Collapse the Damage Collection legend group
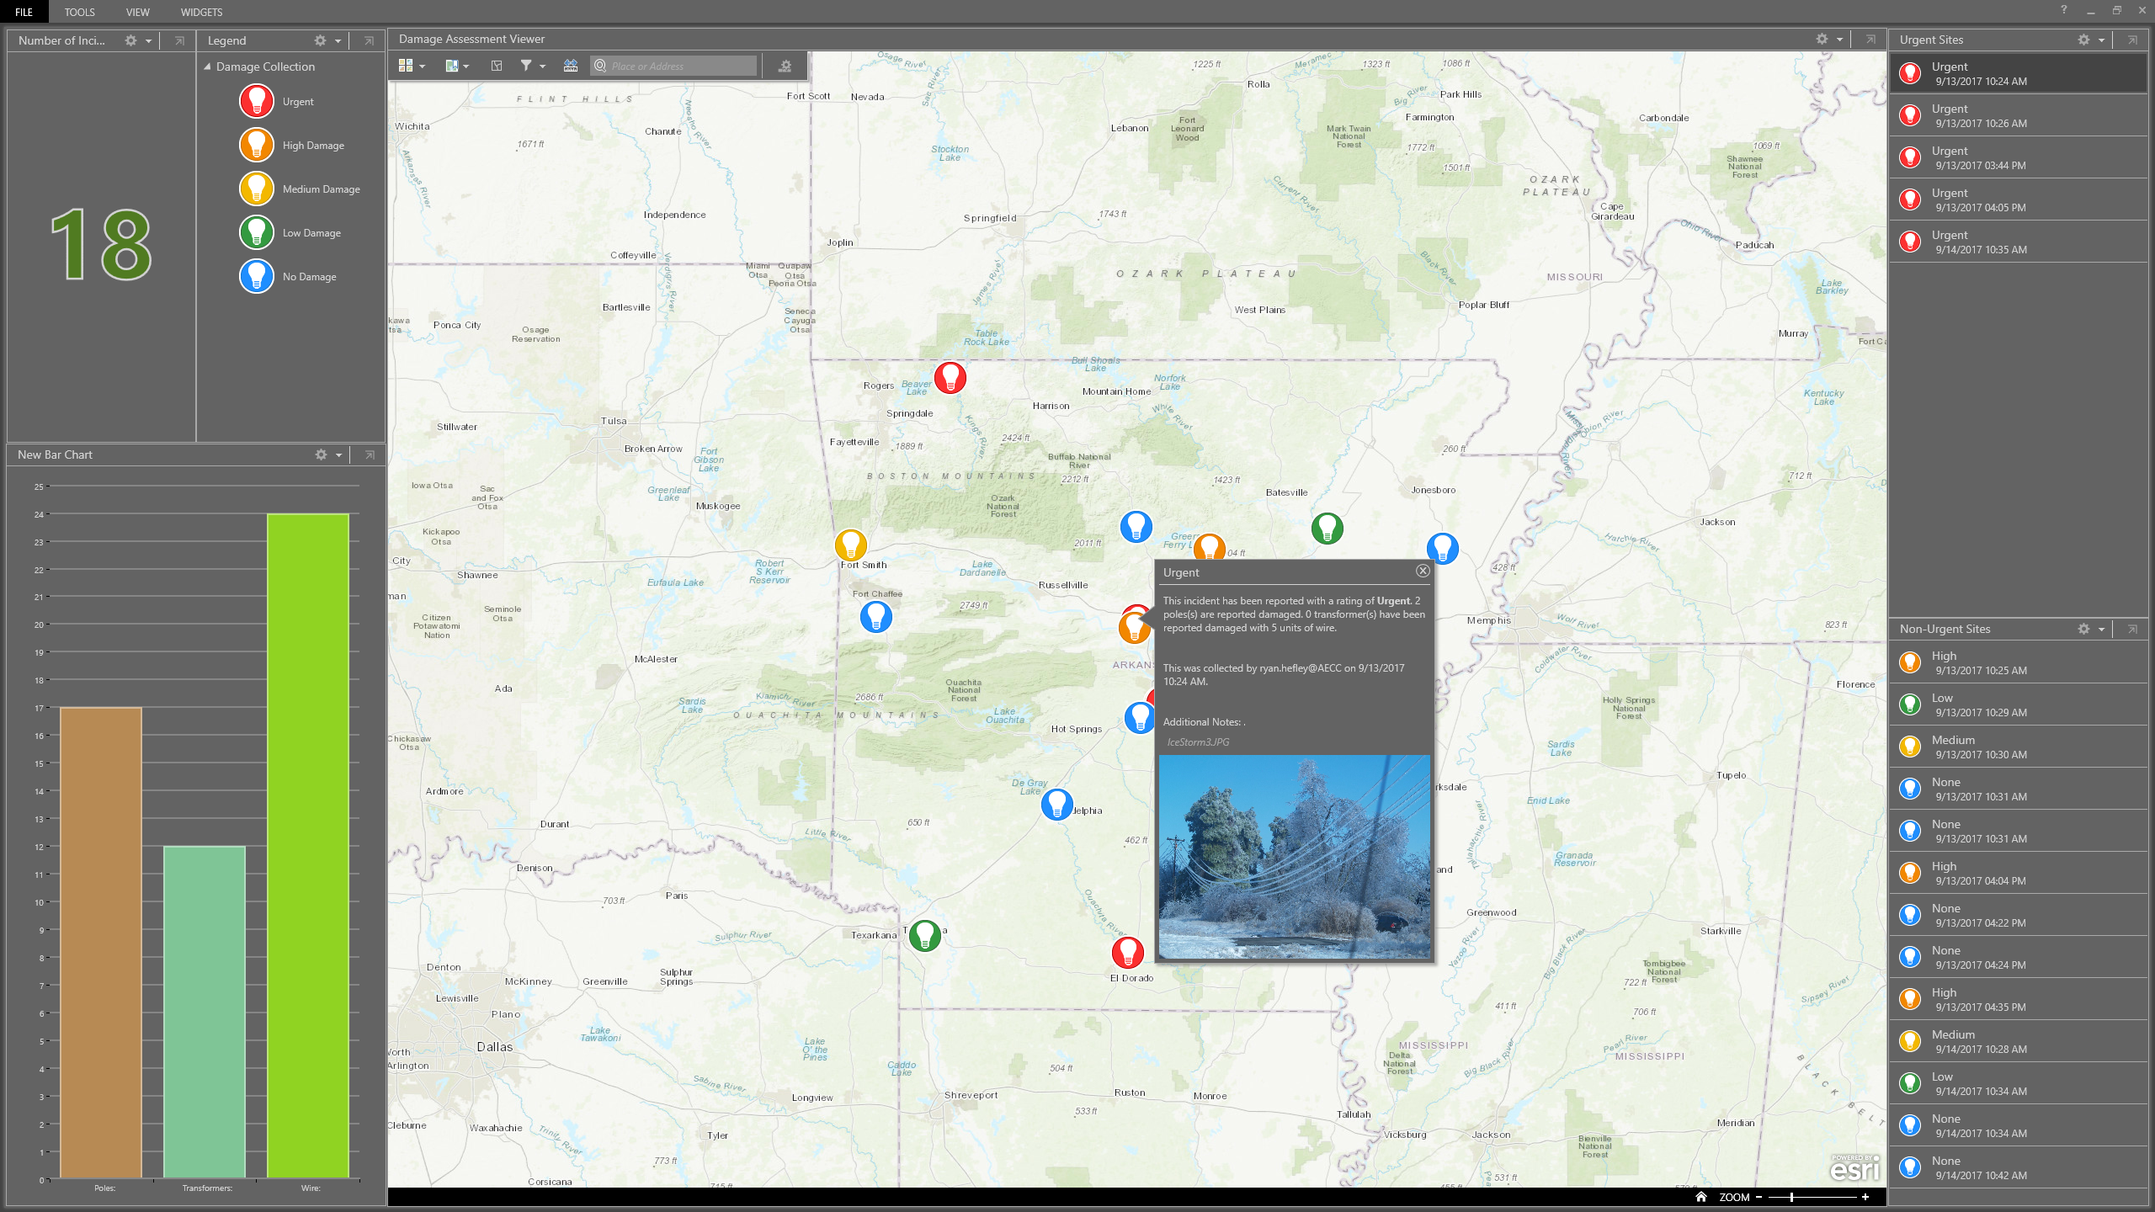Screen dimensions: 2155x1212 [207, 66]
